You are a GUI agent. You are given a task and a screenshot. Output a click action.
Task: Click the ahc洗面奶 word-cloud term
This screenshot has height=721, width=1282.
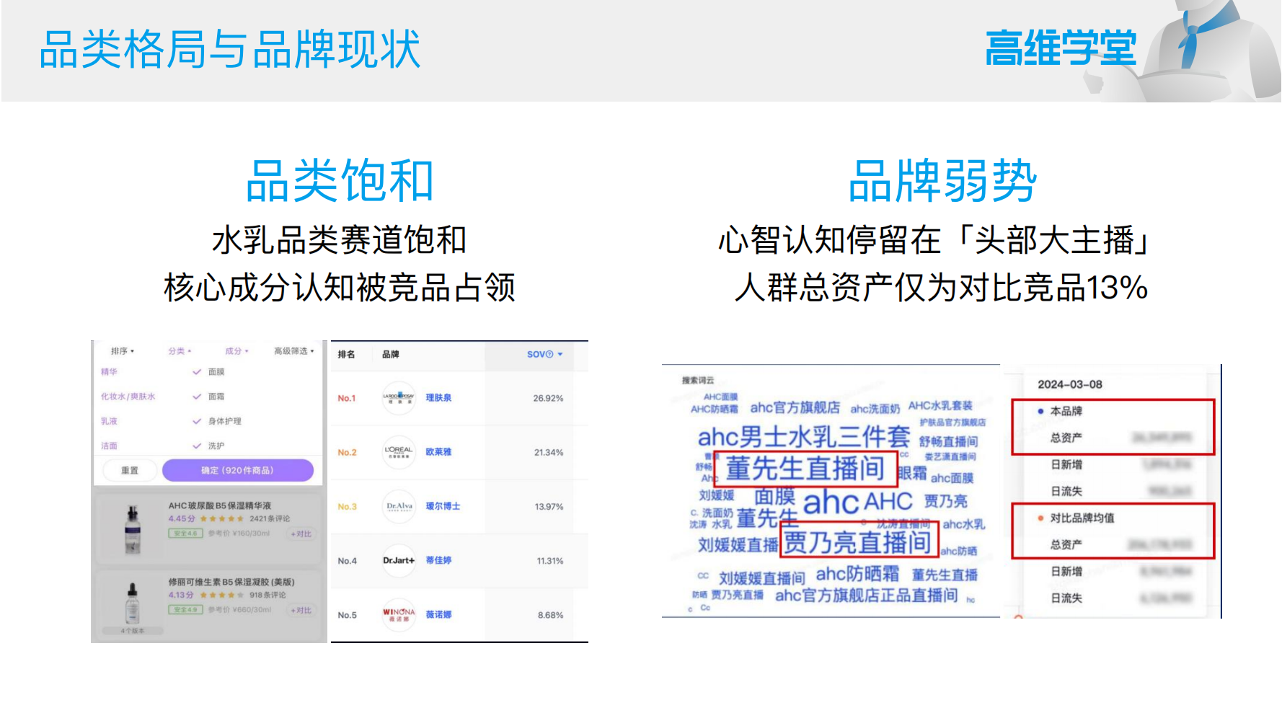coord(875,410)
